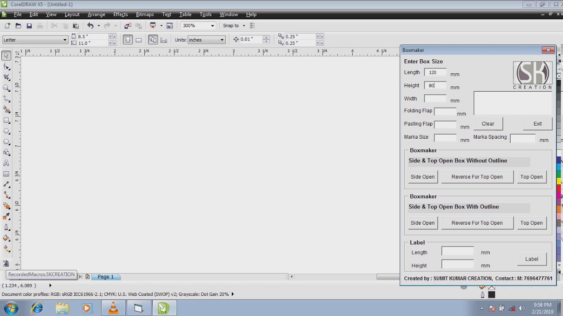Open the application launcher dropdown arrow
Screen dimensions: 563x316
click(161, 26)
